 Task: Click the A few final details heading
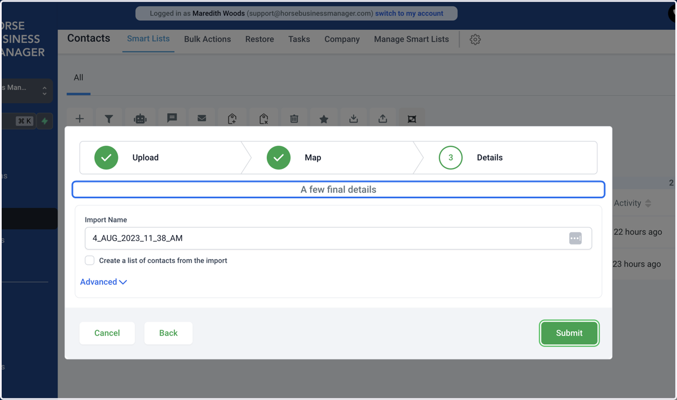(x=338, y=190)
